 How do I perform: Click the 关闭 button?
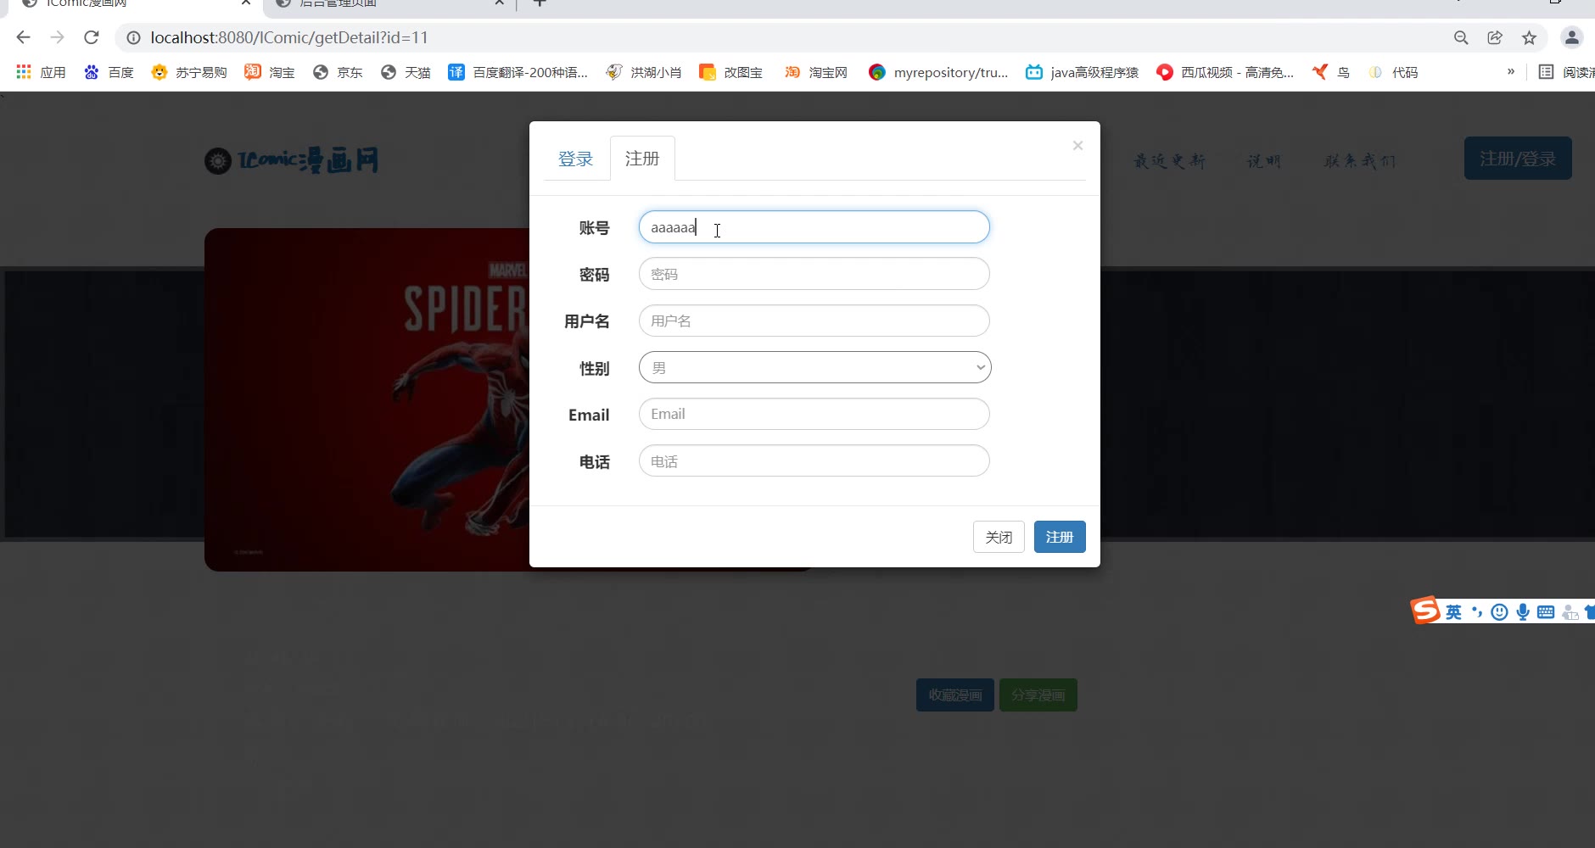tap(999, 537)
